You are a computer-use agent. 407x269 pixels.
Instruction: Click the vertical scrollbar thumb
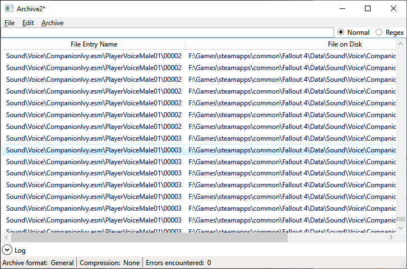(x=401, y=219)
